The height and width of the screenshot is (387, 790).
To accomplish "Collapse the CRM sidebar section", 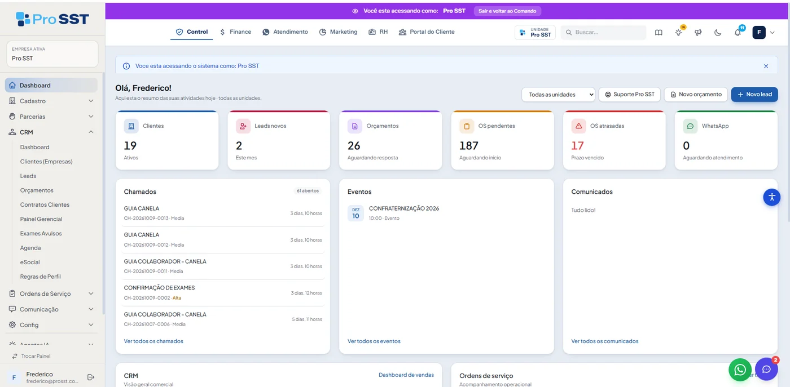I will pos(51,132).
